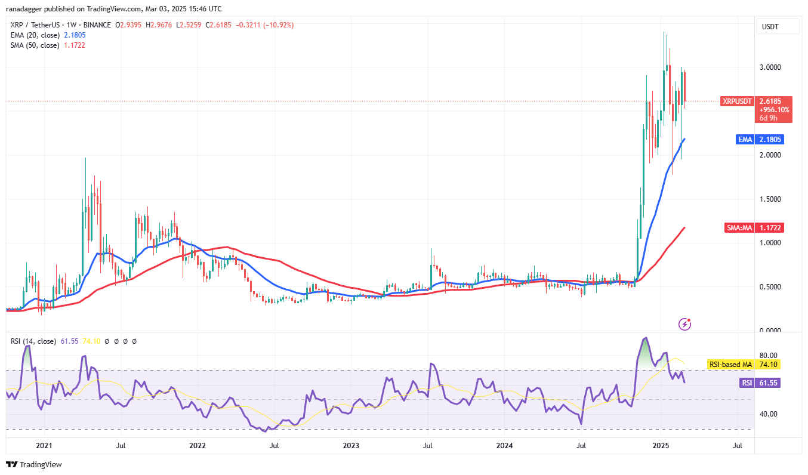The height and width of the screenshot is (475, 808).
Task: Click the 2025 label on time axis
Action: coord(661,446)
